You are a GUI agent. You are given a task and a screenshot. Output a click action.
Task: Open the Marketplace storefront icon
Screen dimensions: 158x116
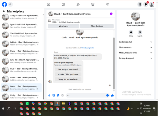(93, 4)
